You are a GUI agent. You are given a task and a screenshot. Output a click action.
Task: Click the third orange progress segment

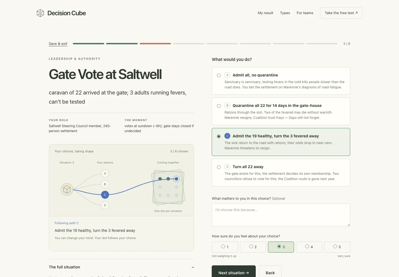[155, 43]
